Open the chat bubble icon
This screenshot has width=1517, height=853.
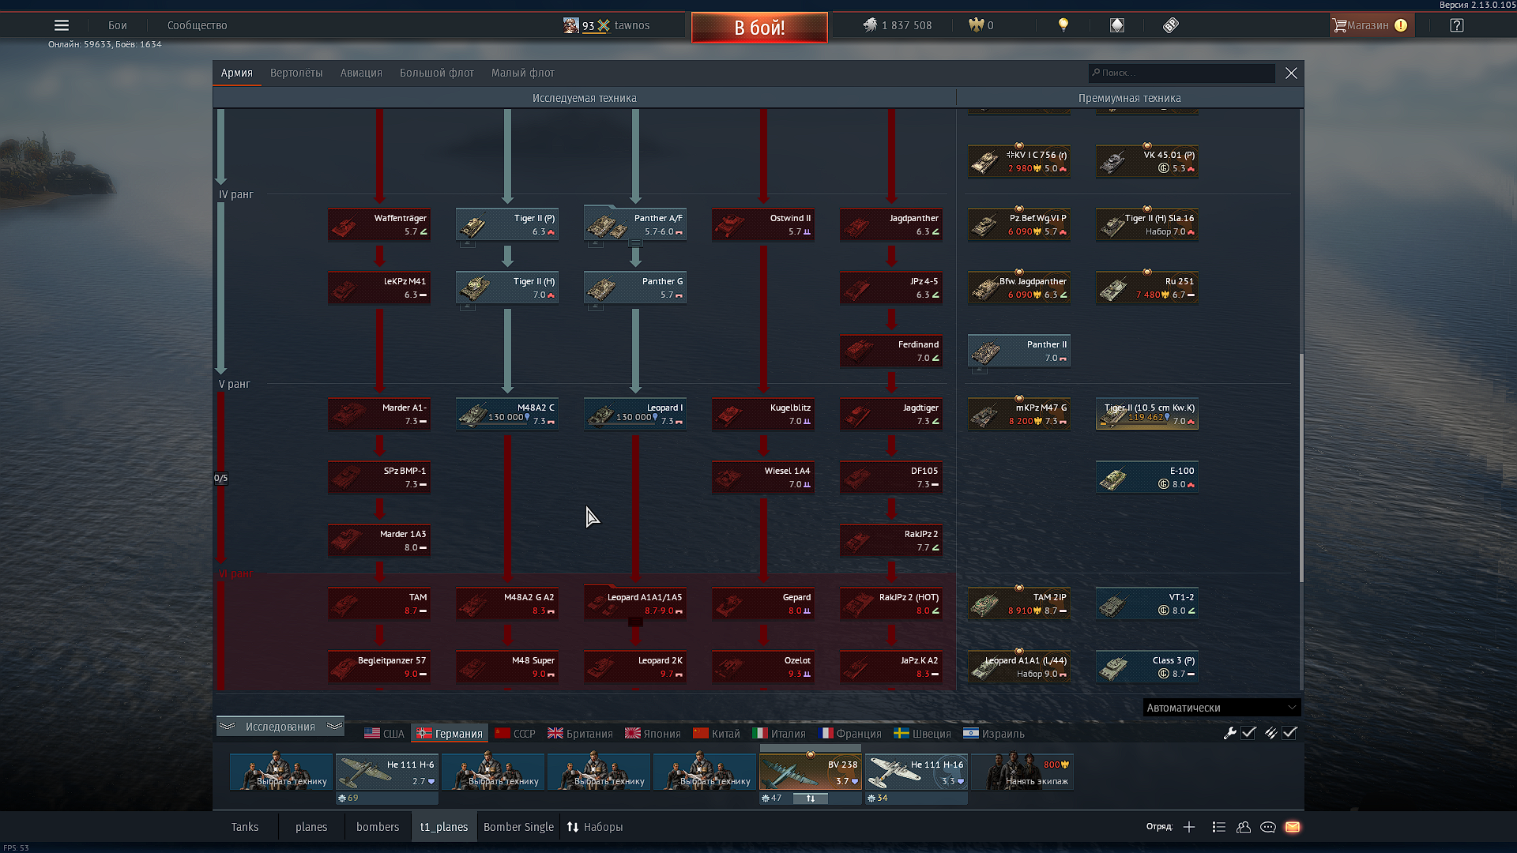pos(1268,827)
